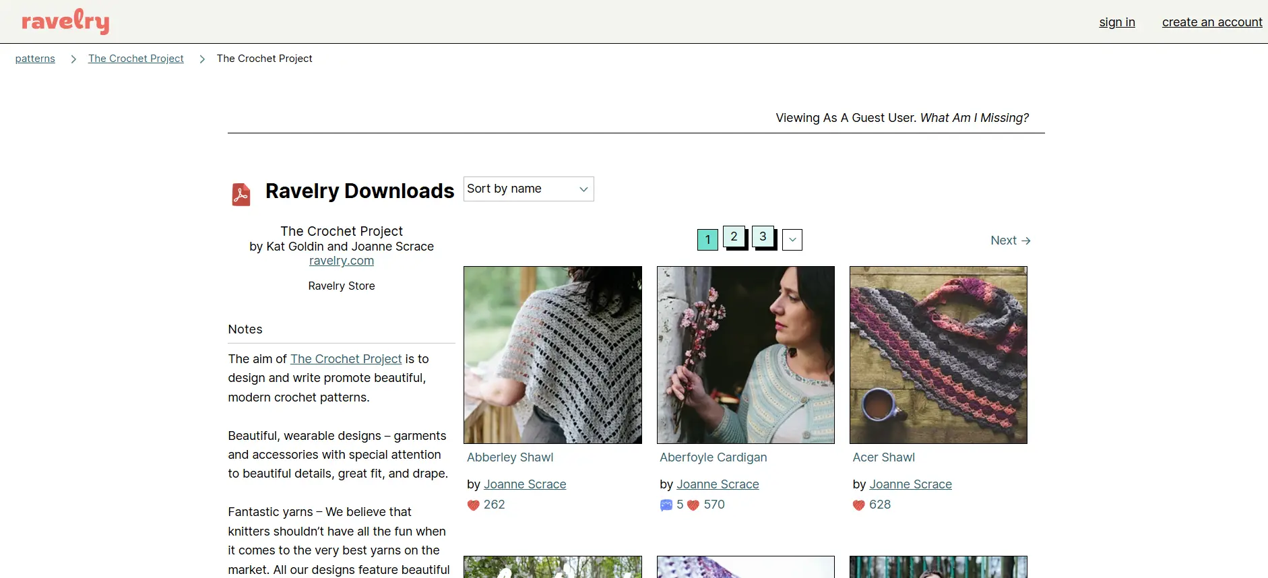Open the Sort by name dropdown

coord(529,189)
